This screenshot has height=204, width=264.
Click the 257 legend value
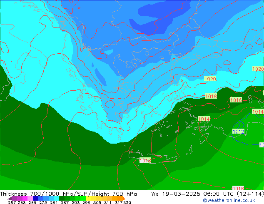[12, 202]
